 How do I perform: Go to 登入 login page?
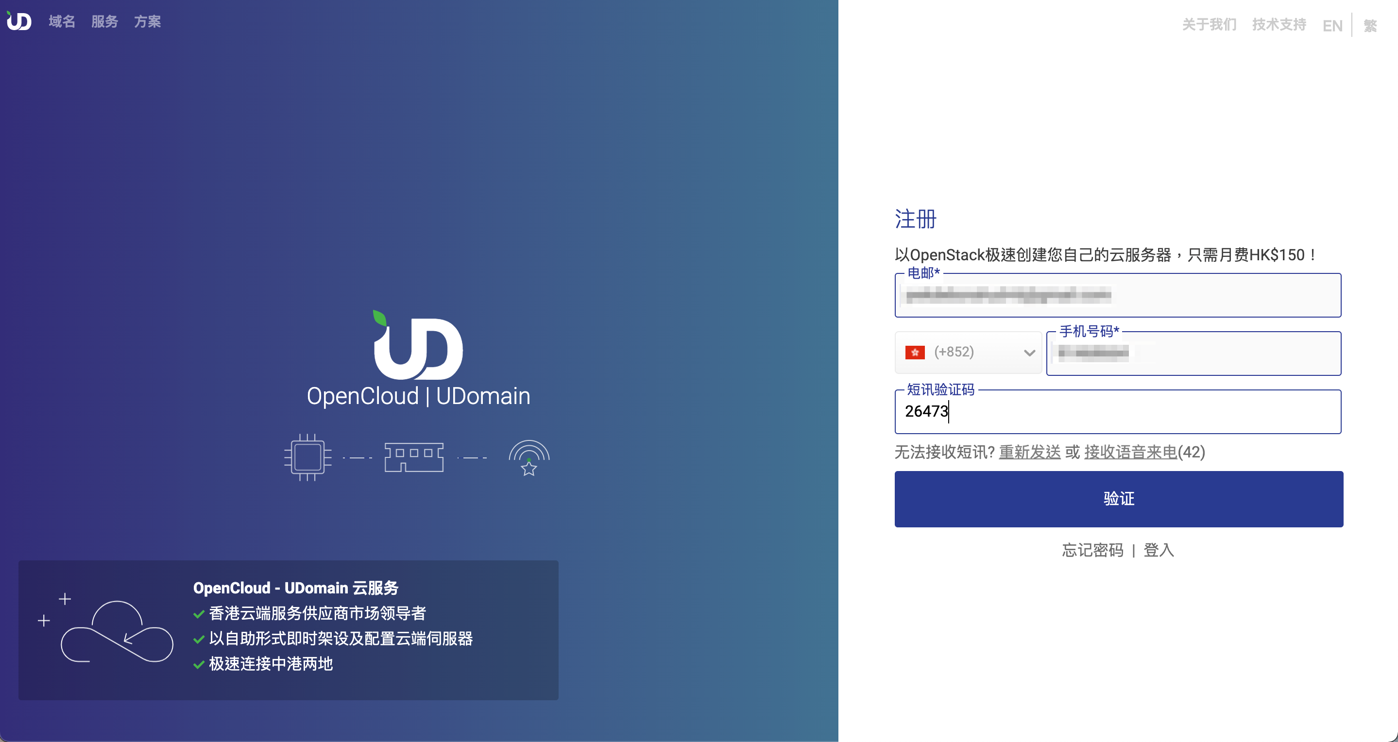(1159, 550)
